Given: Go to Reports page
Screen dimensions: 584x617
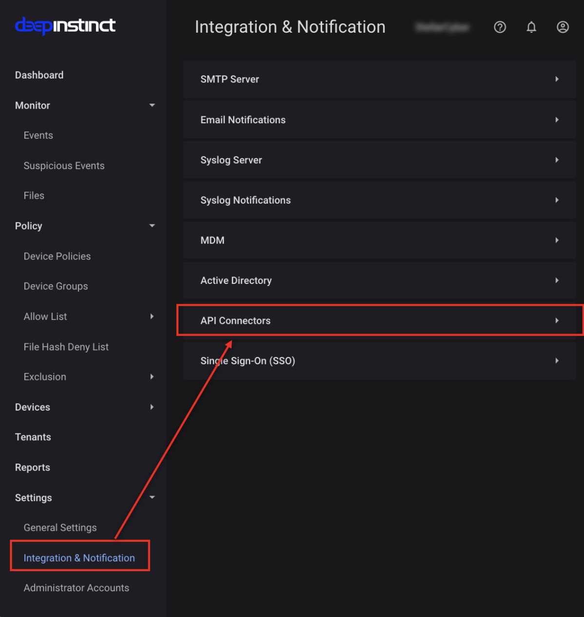Looking at the screenshot, I should pos(32,467).
